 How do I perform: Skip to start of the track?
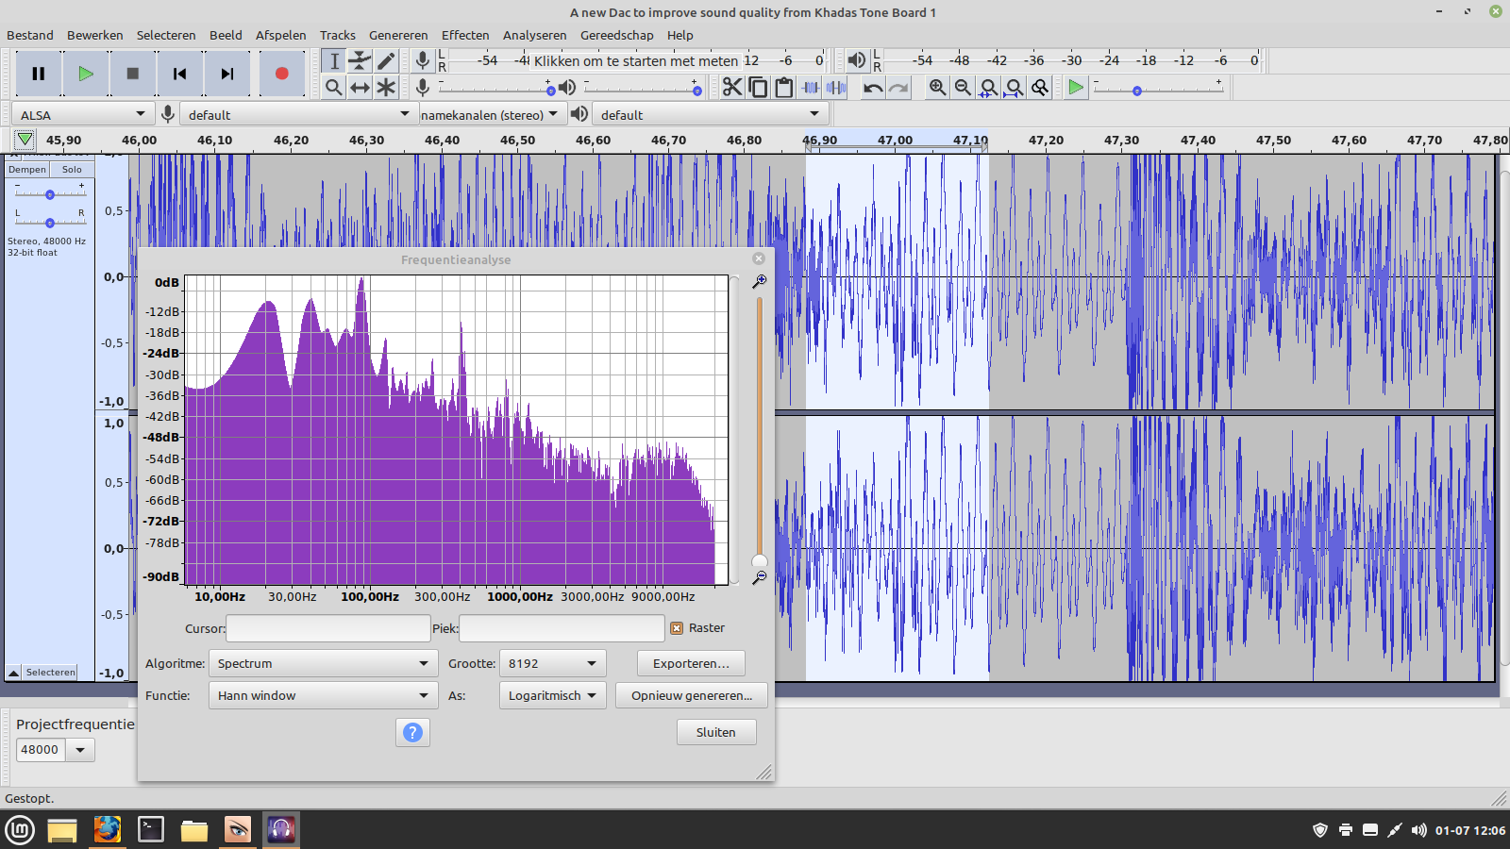pos(180,74)
